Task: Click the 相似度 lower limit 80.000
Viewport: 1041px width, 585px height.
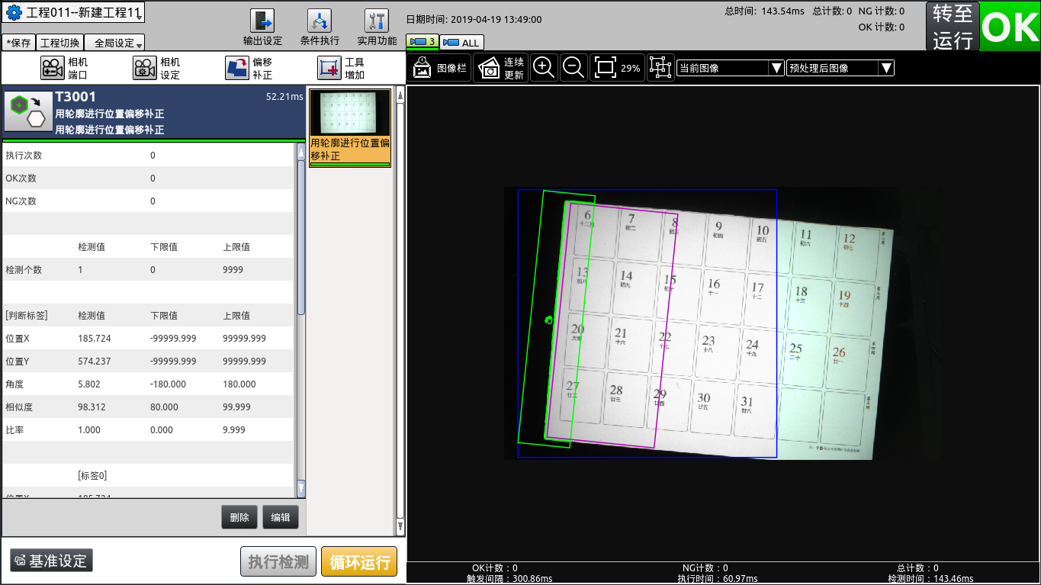Action: (x=165, y=407)
